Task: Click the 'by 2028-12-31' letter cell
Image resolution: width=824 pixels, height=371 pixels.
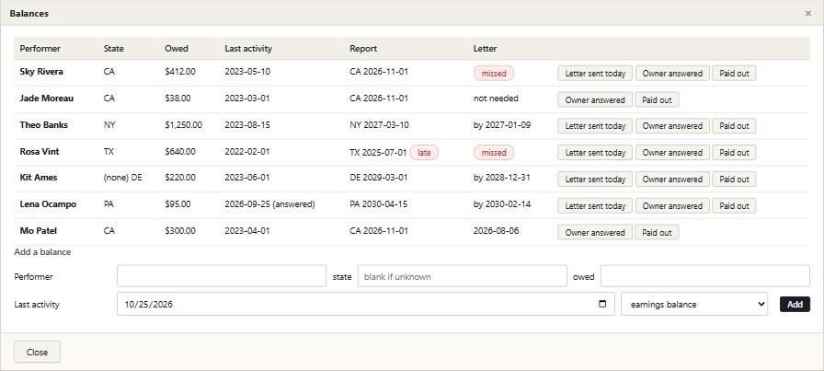Action: pyautogui.click(x=502, y=178)
